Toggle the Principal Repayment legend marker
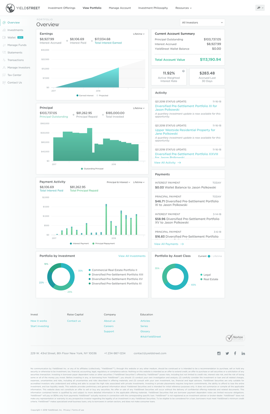270x414 pixels. pos(93,243)
